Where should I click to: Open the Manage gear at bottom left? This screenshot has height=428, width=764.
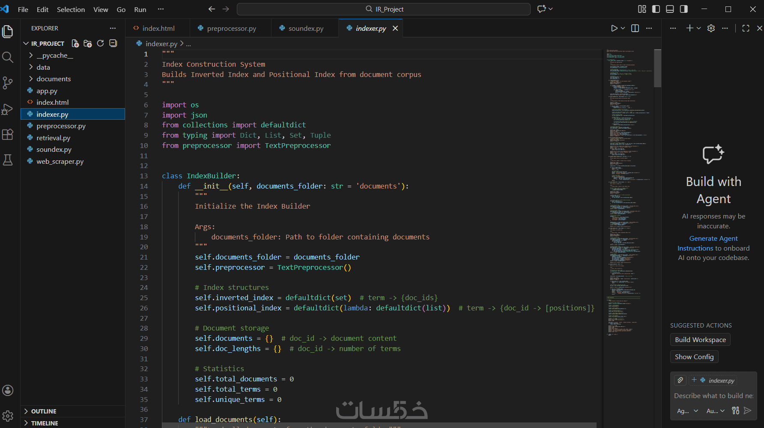point(8,416)
